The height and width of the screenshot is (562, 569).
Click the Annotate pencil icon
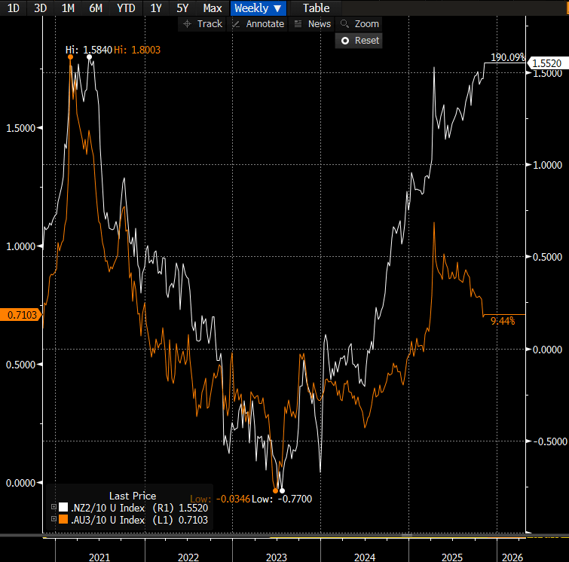pos(236,24)
